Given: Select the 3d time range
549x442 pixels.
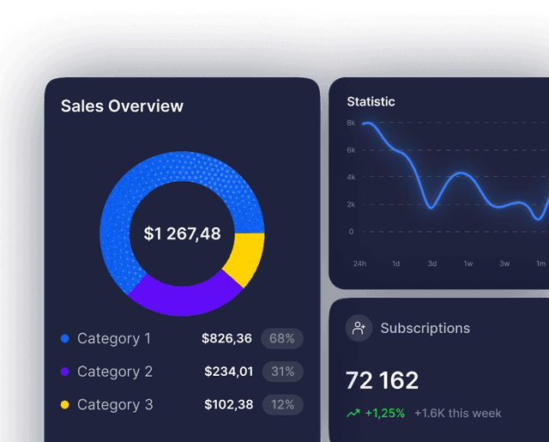Looking at the screenshot, I should point(432,263).
